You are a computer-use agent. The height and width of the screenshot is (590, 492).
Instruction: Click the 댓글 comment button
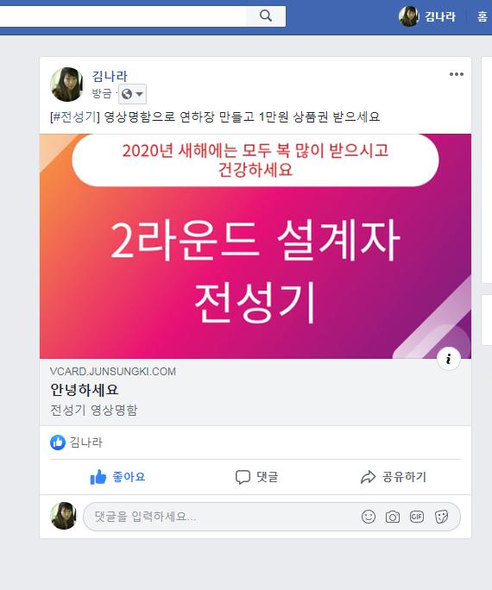(256, 477)
